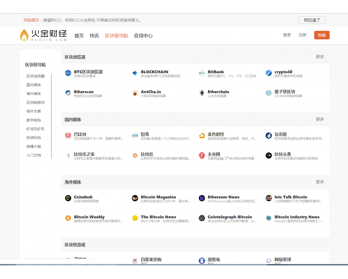Select the 区块链导航 nav tab
Image resolution: width=348 pixels, height=279 pixels.
117,36
